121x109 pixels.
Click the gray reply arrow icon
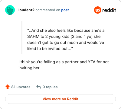pos(39,87)
